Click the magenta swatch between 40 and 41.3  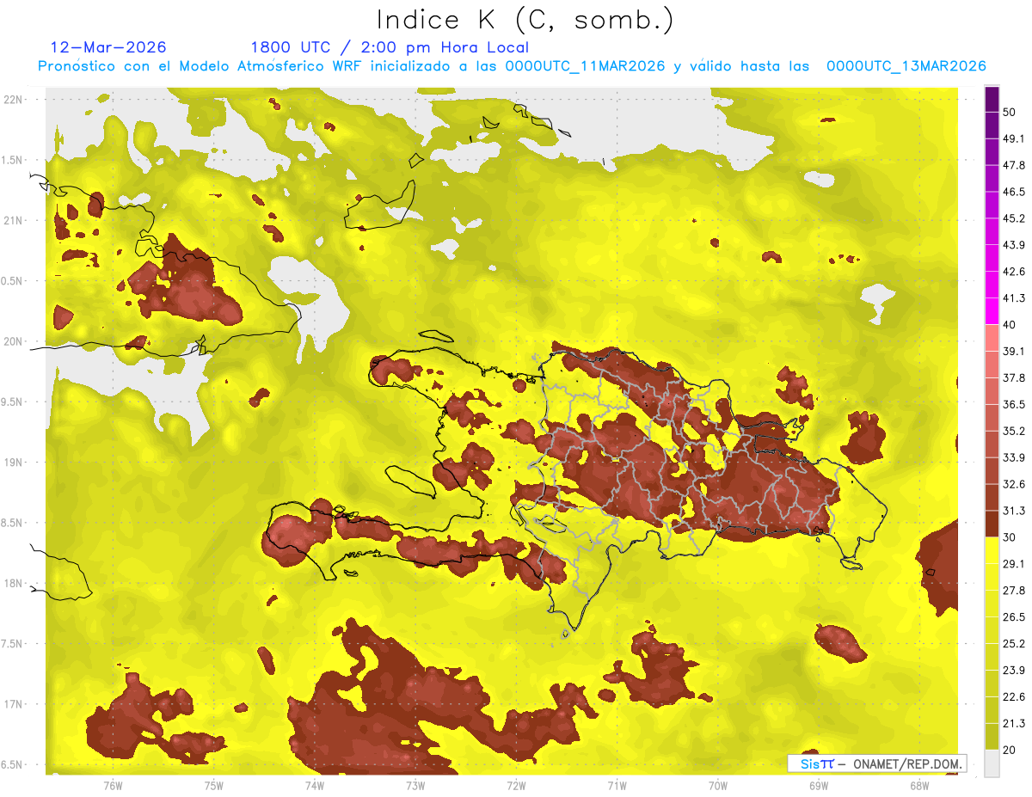992,310
